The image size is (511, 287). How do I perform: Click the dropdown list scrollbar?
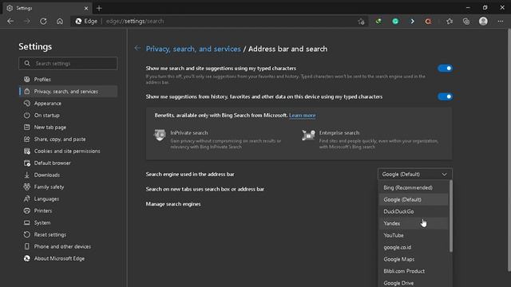tap(450, 216)
